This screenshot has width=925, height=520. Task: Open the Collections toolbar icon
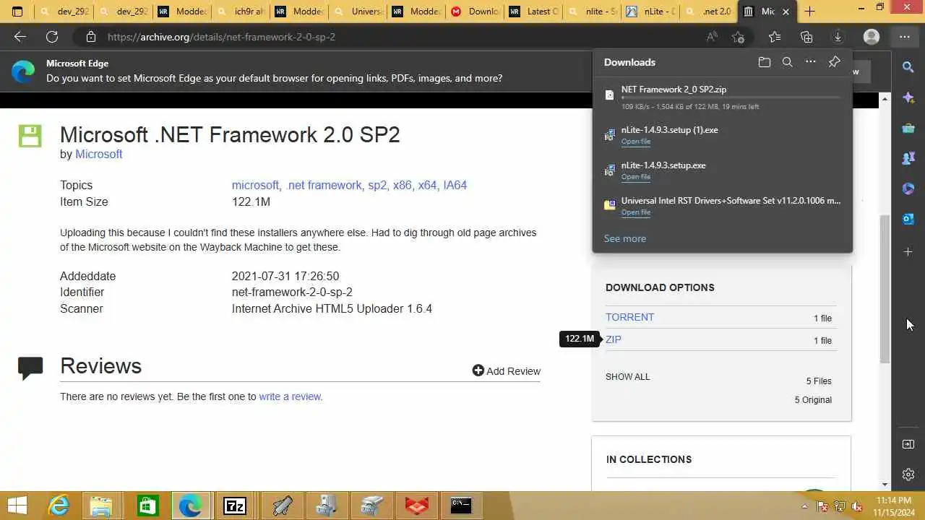pos(806,37)
